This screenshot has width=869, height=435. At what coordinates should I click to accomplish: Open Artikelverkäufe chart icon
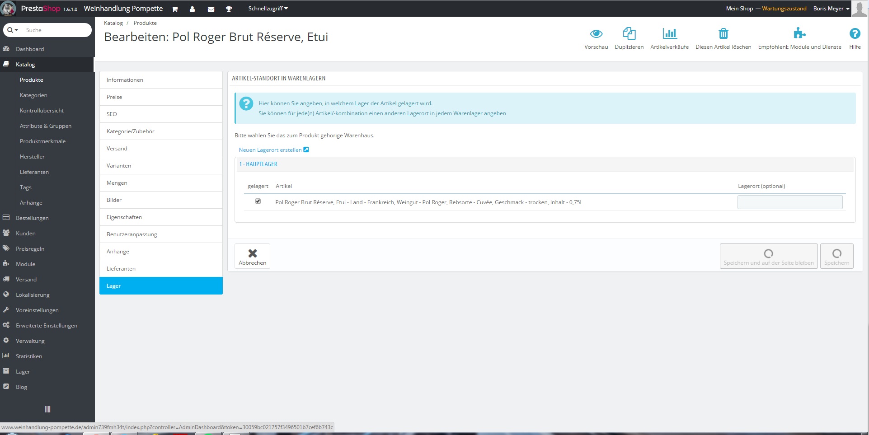pyautogui.click(x=670, y=33)
